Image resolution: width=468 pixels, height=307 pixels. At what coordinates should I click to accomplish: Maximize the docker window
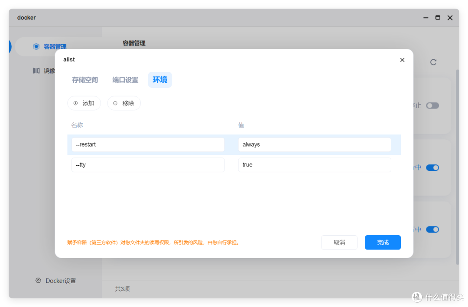(x=438, y=18)
